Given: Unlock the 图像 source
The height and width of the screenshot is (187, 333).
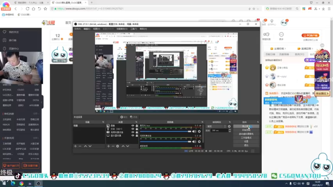Looking at the screenshot, I should 137,126.
